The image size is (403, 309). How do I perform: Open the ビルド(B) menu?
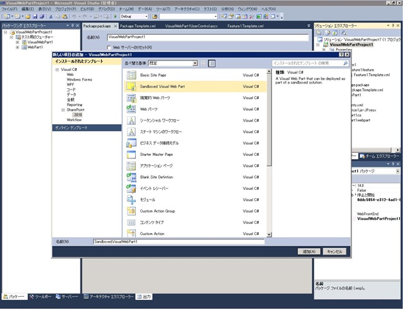click(x=87, y=9)
